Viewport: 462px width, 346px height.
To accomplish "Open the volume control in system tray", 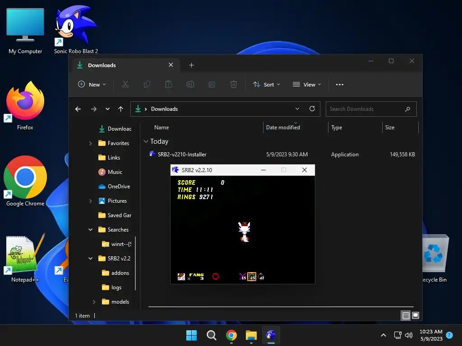I will click(409, 335).
